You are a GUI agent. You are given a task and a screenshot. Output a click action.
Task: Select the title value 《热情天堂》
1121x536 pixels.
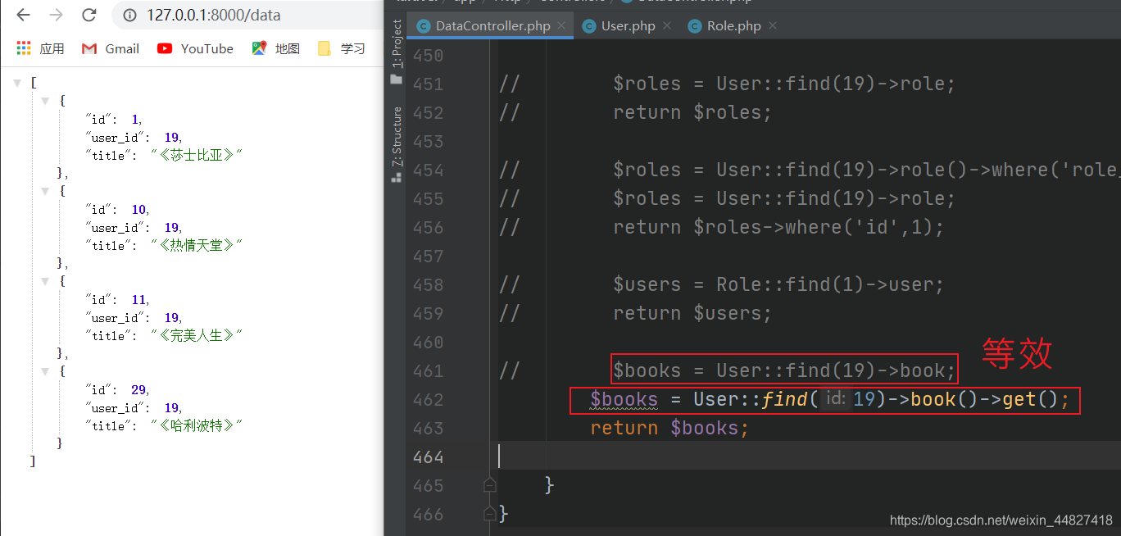[x=197, y=246]
